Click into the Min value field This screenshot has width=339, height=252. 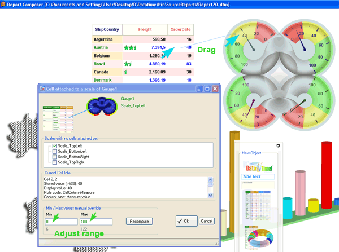(x=60, y=222)
